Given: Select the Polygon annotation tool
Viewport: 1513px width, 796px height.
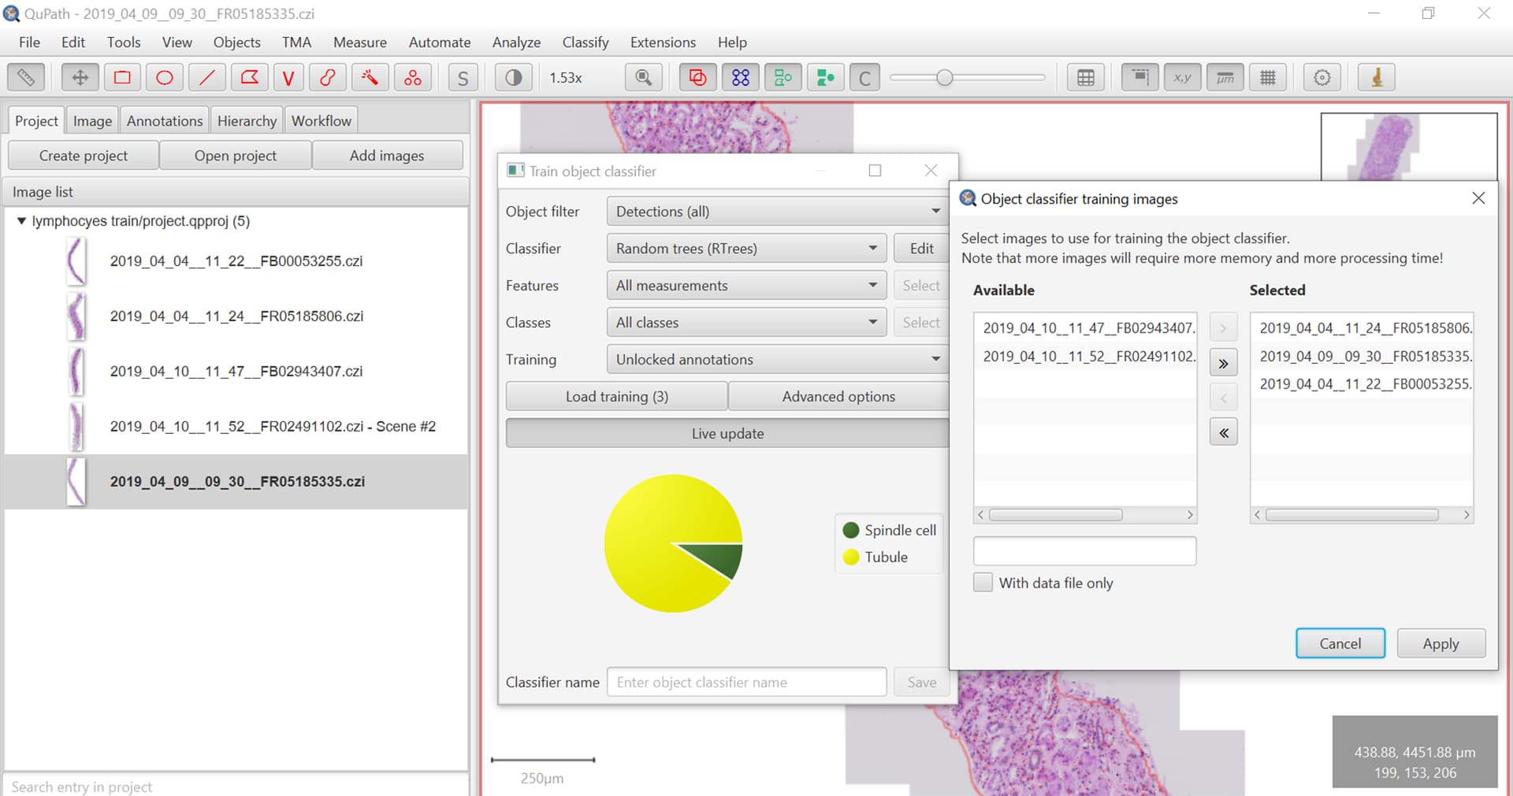Looking at the screenshot, I should tap(249, 77).
